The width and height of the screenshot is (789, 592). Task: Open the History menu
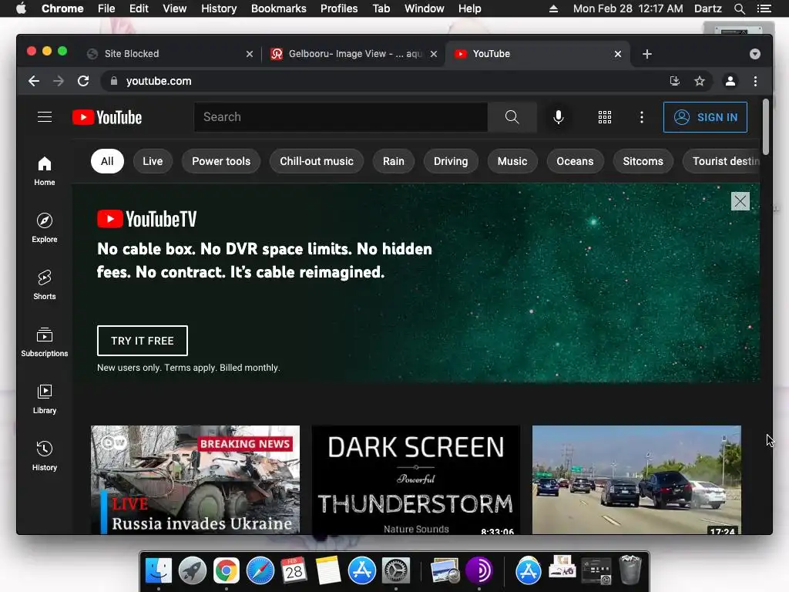219,8
